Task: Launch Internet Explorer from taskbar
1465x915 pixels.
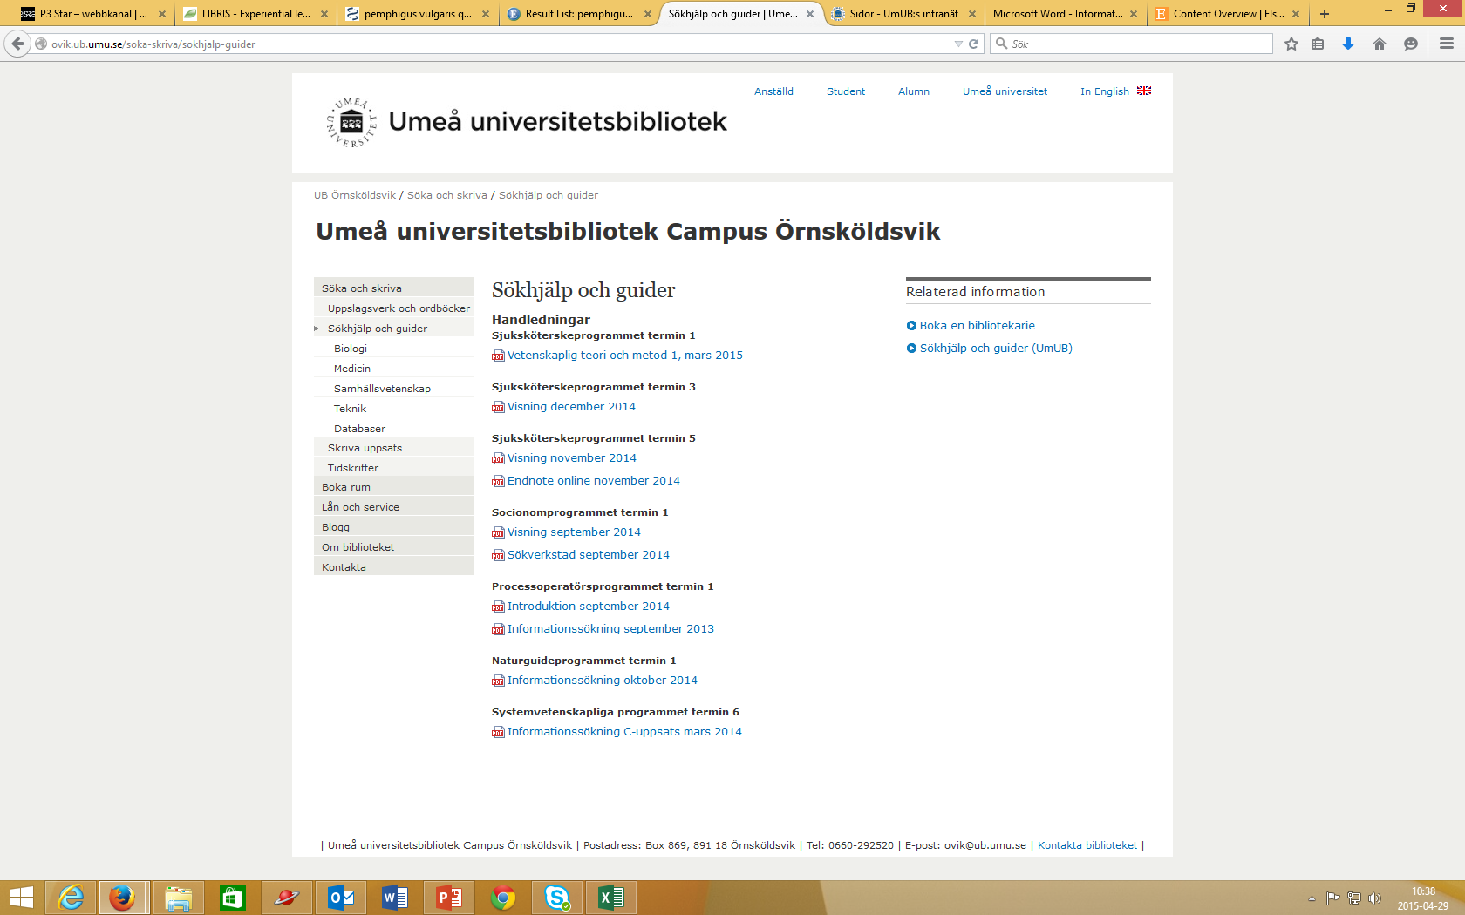Action: (x=71, y=898)
